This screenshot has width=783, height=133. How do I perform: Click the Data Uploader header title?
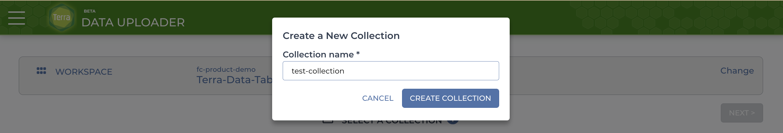(x=133, y=23)
